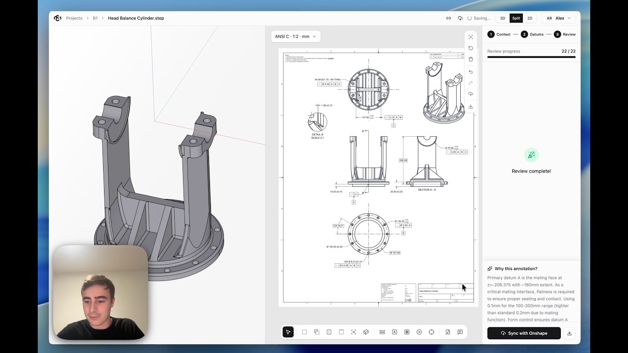Screen dimensions: 628x353
Task: Open Projects breadcrumb link
Action: click(x=74, y=18)
